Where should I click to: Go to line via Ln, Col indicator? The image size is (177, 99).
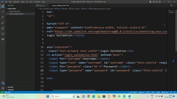point(133,92)
